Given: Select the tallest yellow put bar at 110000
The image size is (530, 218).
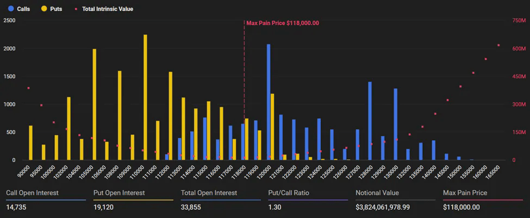Looking at the screenshot, I should pos(145,97).
